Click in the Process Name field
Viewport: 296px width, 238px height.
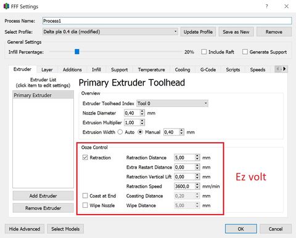click(167, 21)
